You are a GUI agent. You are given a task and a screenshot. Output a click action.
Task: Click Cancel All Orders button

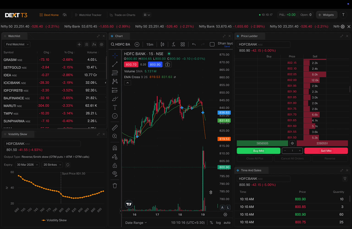[292, 159]
